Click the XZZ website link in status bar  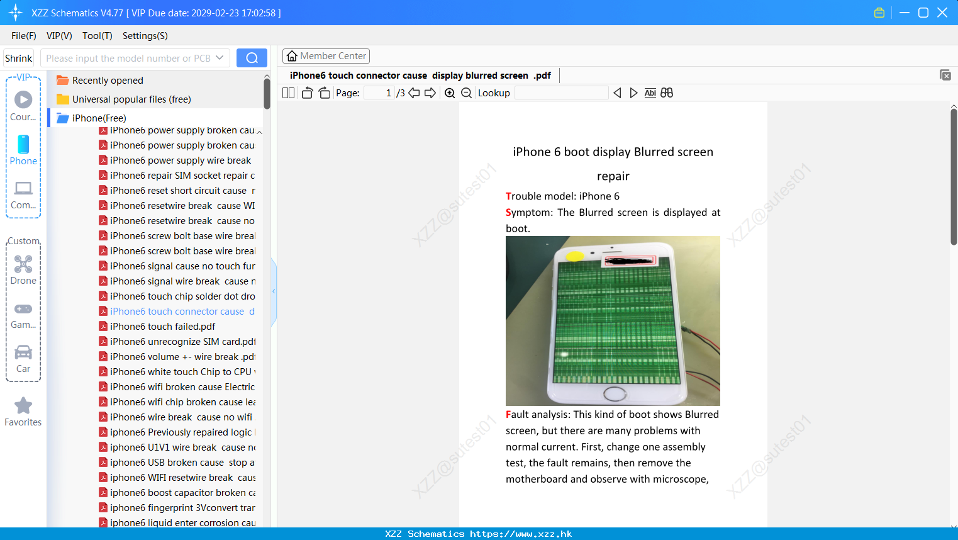521,534
